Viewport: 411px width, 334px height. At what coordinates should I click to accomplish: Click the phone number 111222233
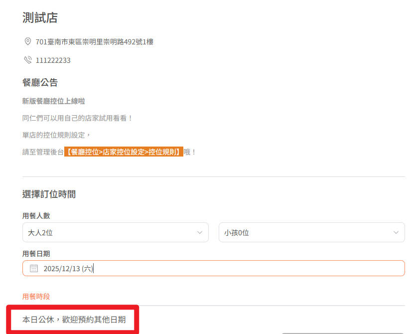53,60
